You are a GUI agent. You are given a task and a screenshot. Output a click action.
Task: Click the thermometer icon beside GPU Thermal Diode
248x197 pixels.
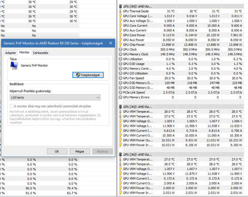point(120,11)
